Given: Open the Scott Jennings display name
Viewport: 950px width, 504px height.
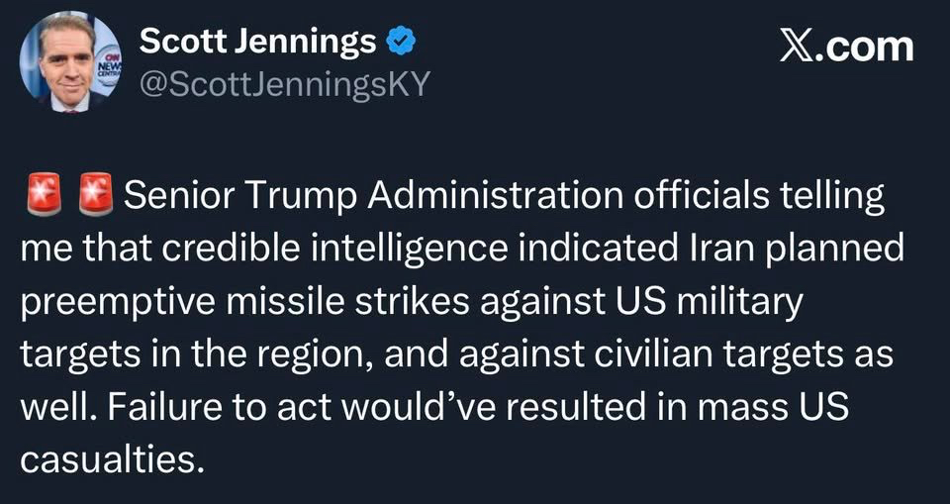Looking at the screenshot, I should tap(258, 42).
